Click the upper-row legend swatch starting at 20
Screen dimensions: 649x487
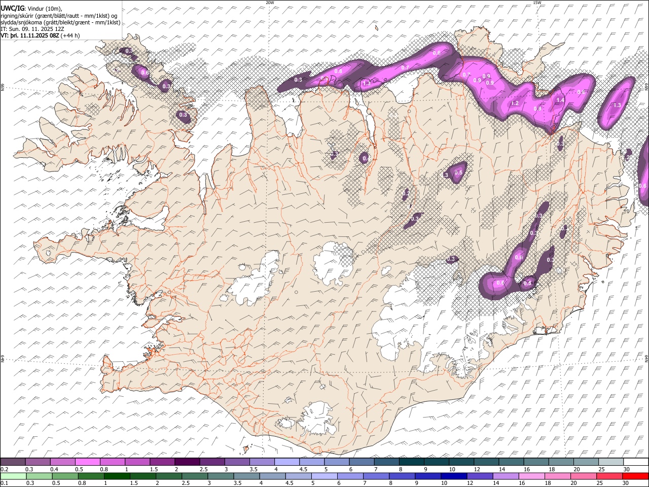click(586, 462)
